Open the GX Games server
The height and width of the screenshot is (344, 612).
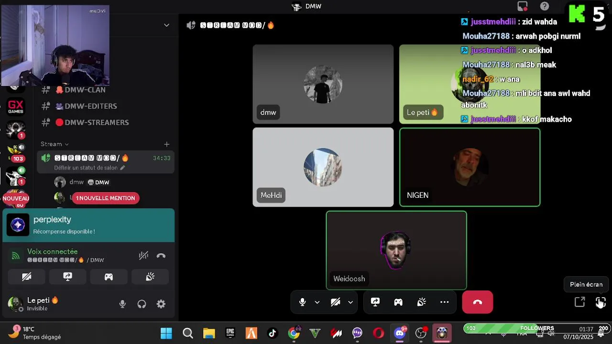[x=15, y=106]
